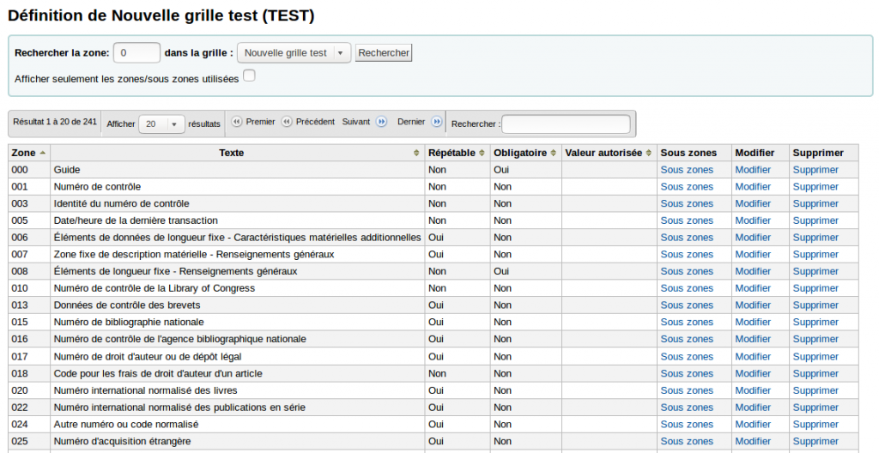Jump to the last page with the Dernier icon

[437, 122]
